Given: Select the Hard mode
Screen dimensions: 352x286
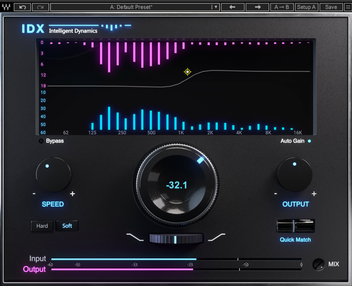Looking at the screenshot, I should pos(42,226).
